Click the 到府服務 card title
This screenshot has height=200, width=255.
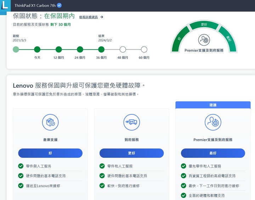pyautogui.click(x=131, y=140)
